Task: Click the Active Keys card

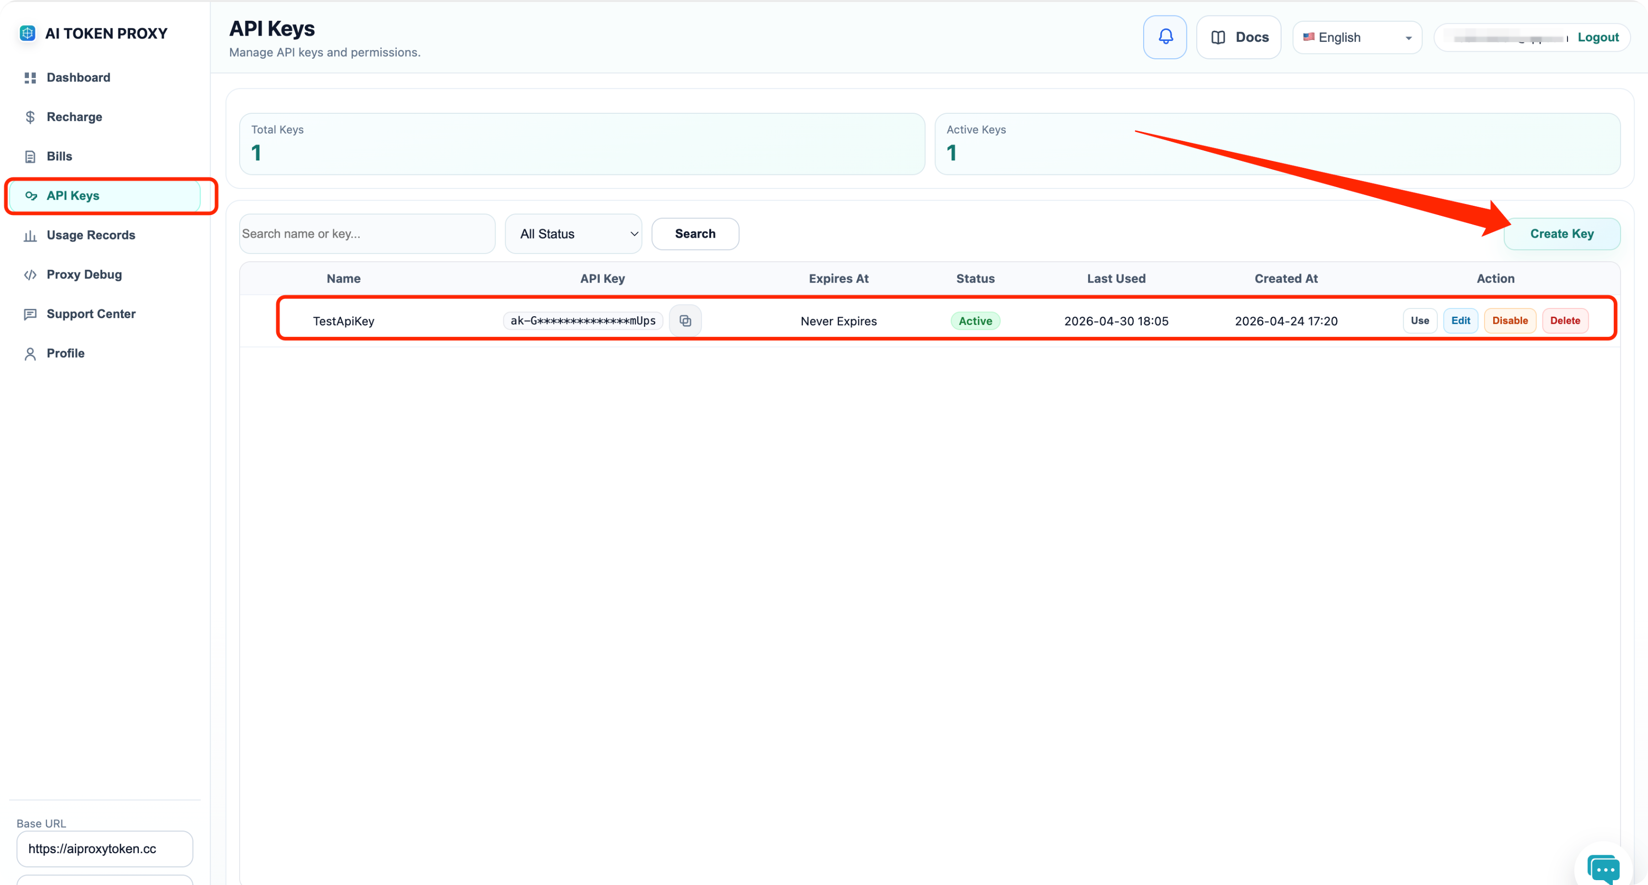Action: click(x=1277, y=145)
